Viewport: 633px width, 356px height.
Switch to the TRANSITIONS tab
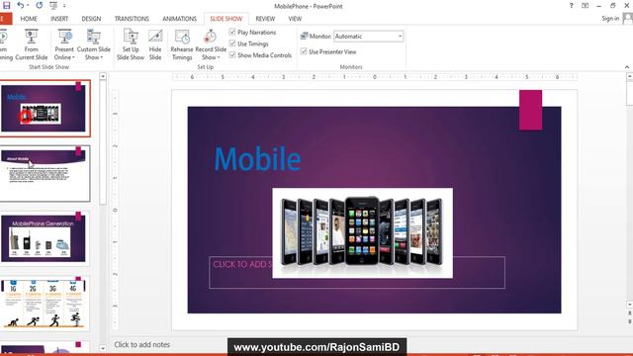[132, 19]
